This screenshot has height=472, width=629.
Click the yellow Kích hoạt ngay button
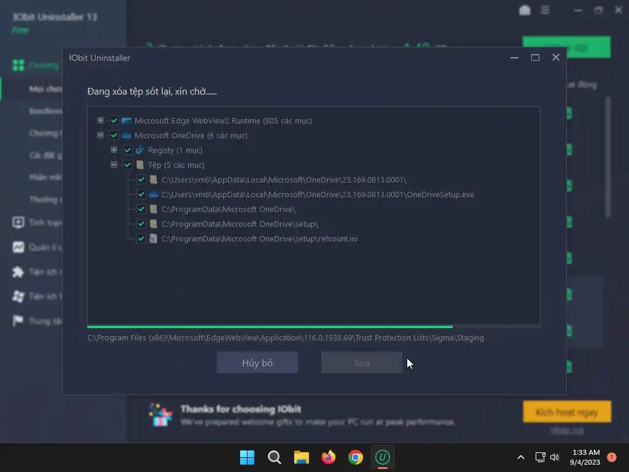(x=567, y=412)
